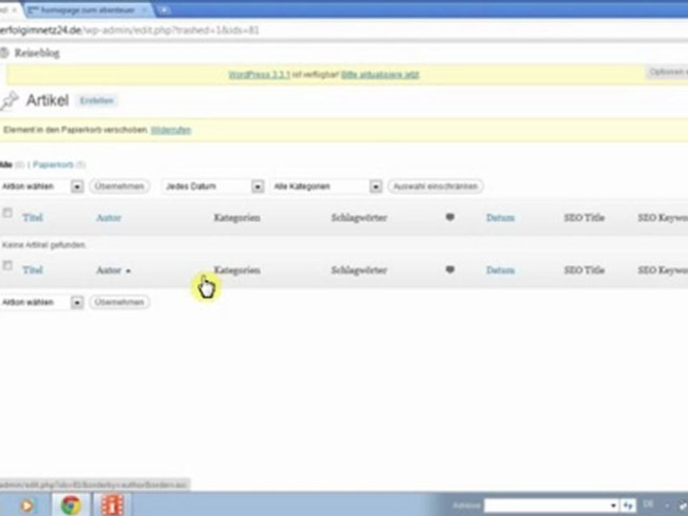Show the 'Alle' articles view
Screen dimensions: 688x516
(x=6, y=165)
